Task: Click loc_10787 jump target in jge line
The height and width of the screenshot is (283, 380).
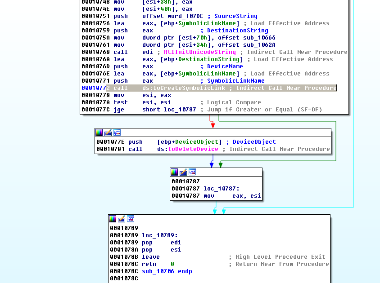Action: (180, 110)
